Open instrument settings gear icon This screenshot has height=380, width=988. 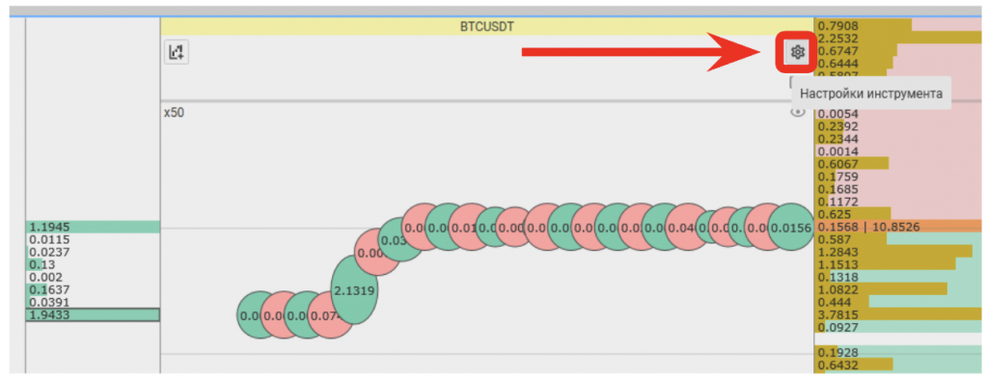(797, 52)
